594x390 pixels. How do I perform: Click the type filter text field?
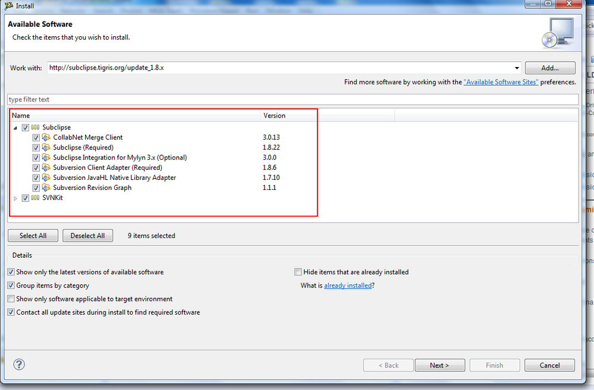pos(293,100)
